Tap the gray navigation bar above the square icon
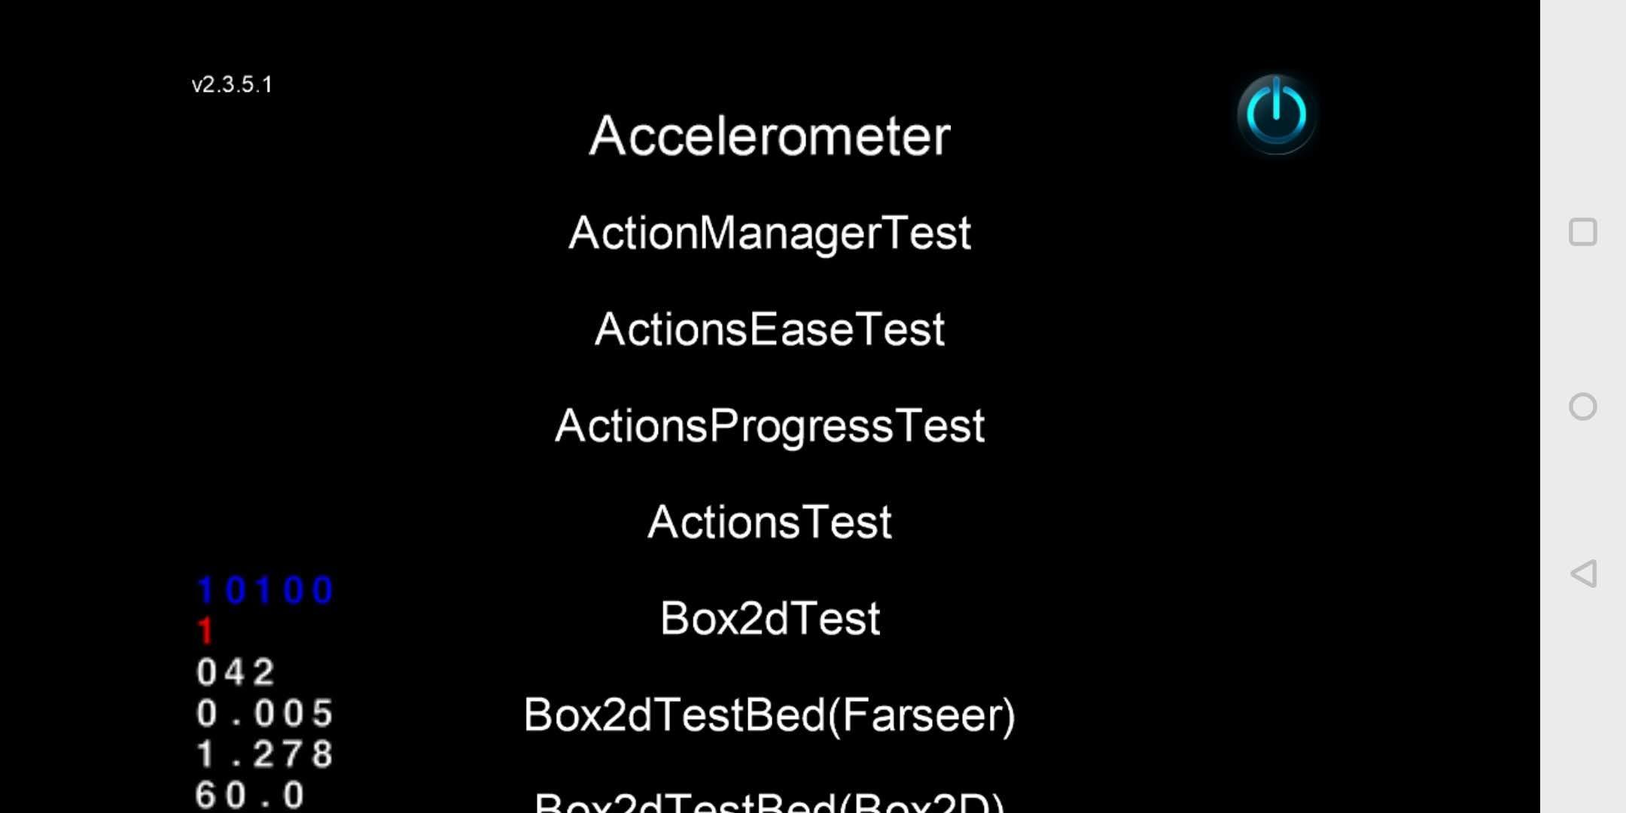The width and height of the screenshot is (1626, 813). (x=1582, y=105)
